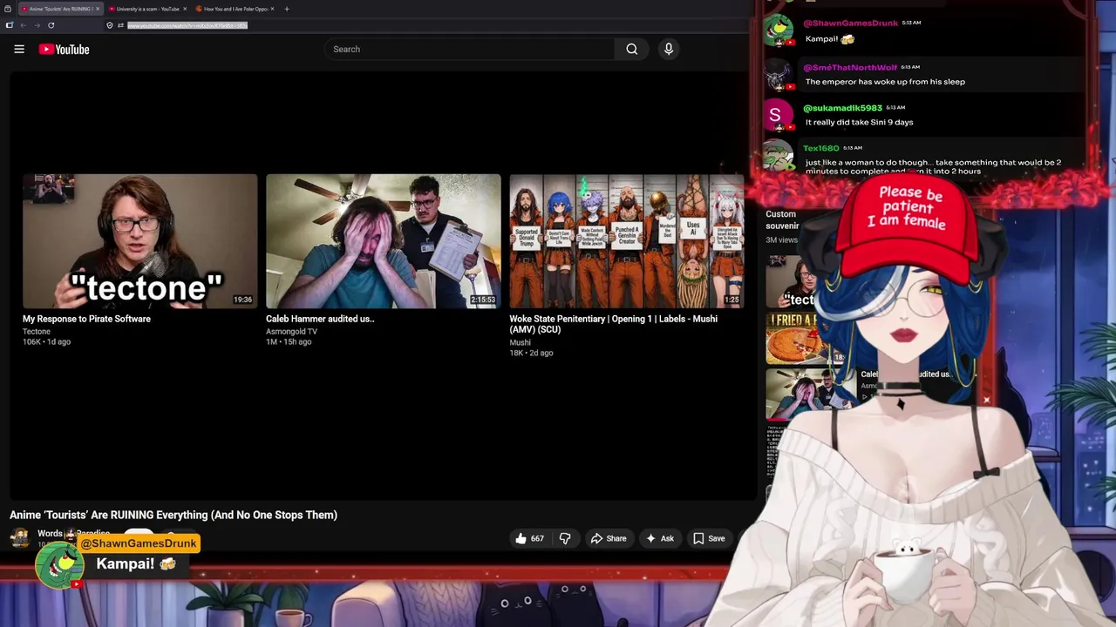The height and width of the screenshot is (627, 1116).
Task: Focus the YouTube Search field
Action: (471, 50)
